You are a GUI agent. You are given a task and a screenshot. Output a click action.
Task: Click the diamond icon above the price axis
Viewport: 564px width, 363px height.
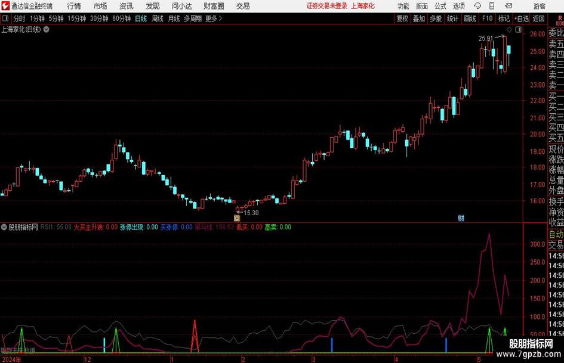point(509,29)
